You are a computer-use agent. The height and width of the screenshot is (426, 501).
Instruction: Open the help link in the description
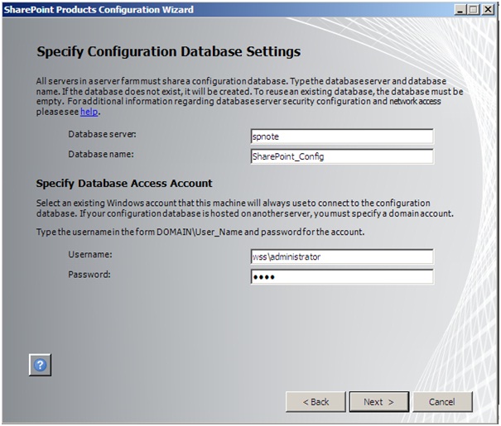coord(89,112)
